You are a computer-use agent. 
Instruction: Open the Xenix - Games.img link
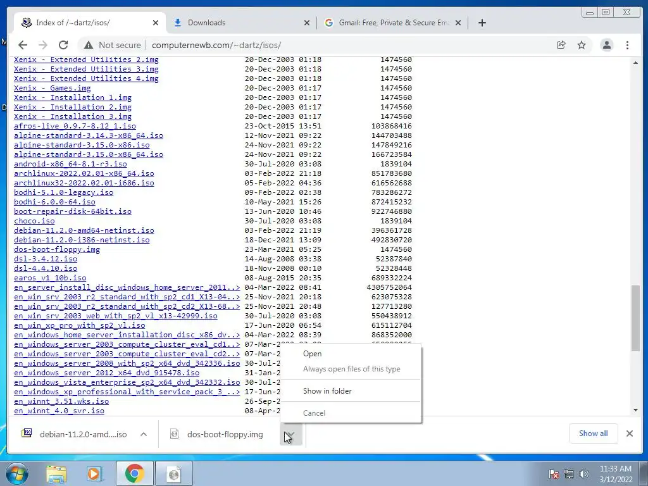[53, 88]
